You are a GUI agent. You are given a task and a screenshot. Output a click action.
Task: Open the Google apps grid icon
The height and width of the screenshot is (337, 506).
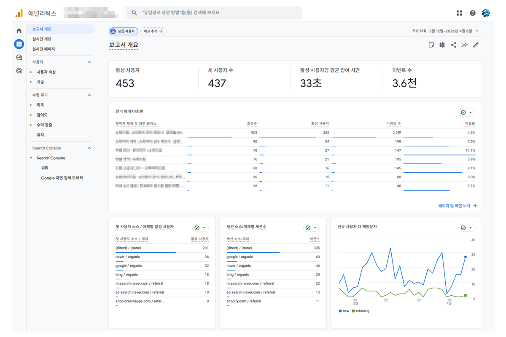pyautogui.click(x=459, y=13)
